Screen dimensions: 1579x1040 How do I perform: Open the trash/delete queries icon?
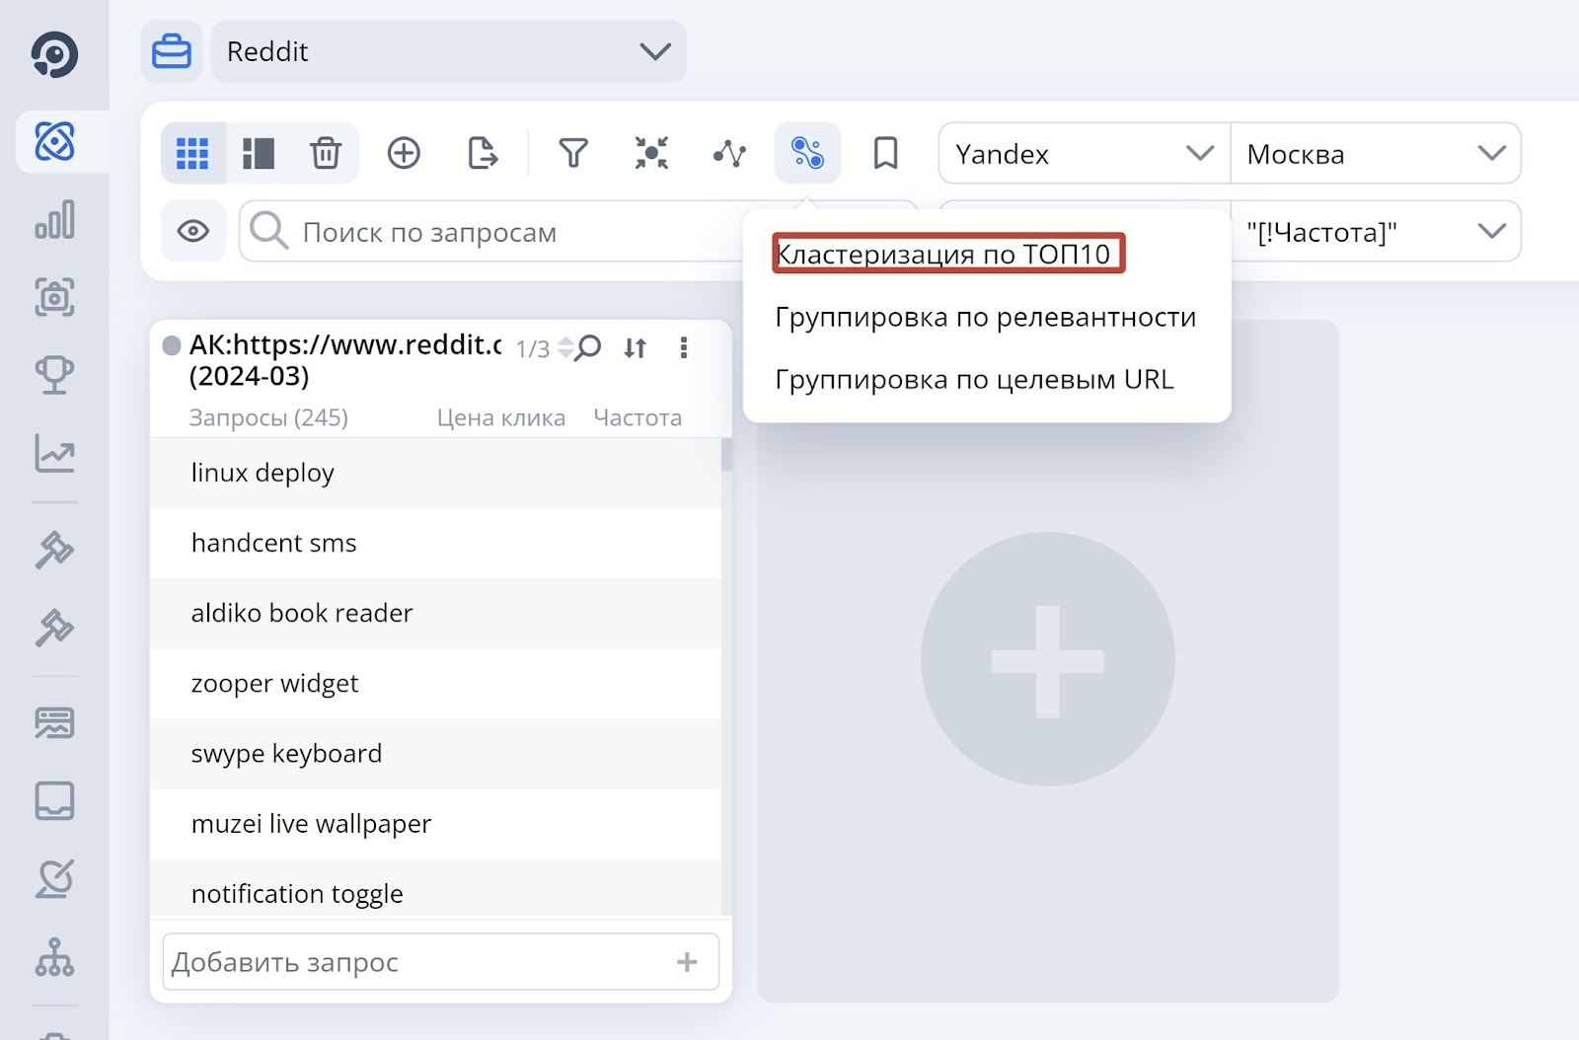tap(326, 153)
